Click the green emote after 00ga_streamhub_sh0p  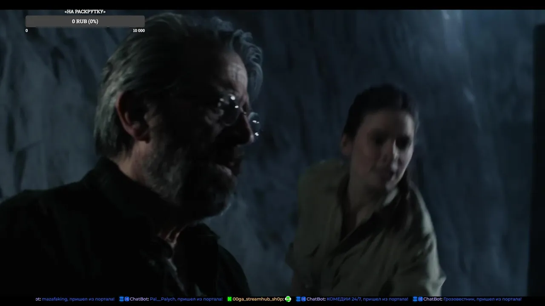[288, 299]
